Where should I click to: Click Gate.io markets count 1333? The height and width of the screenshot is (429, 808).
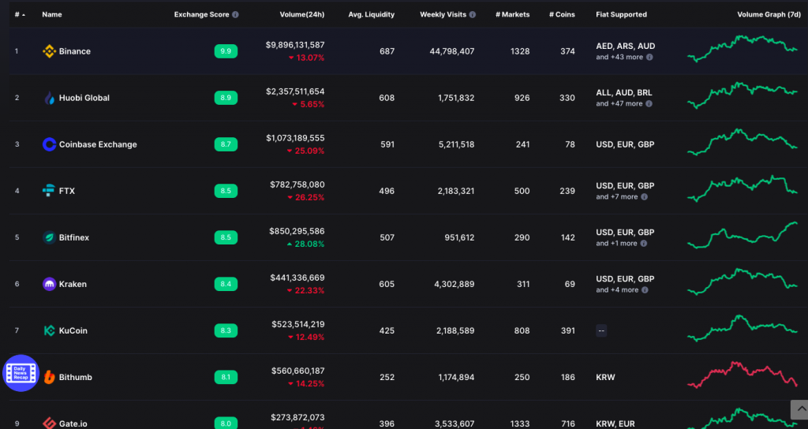point(522,423)
